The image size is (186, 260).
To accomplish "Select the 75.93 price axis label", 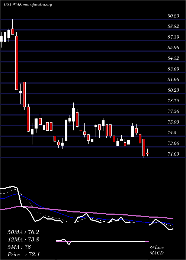I will point(173,122).
